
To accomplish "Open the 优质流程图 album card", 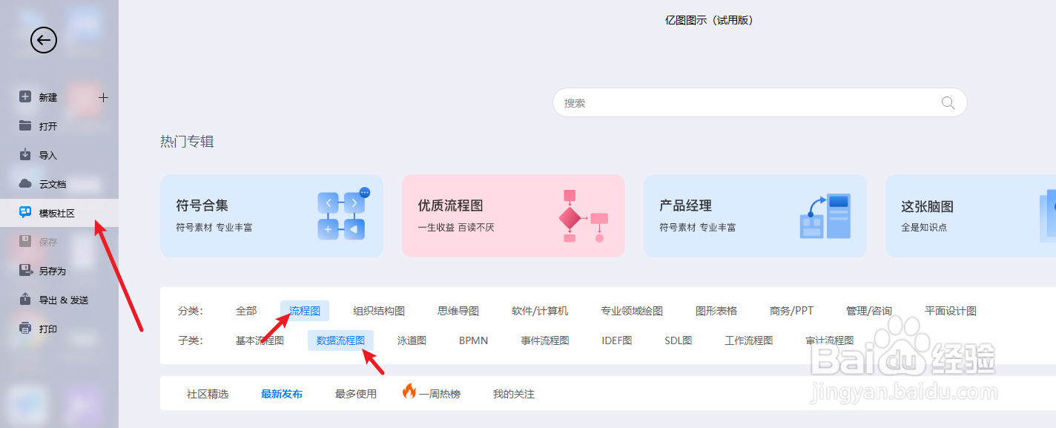I will pos(513,216).
